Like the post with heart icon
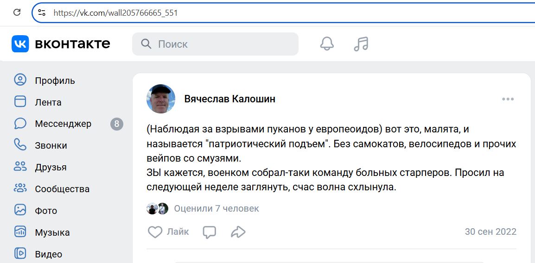Screen dimensions: 535x263 [155, 232]
